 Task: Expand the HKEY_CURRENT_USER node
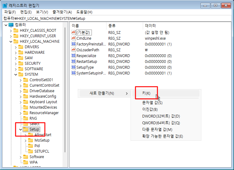coord(11,36)
